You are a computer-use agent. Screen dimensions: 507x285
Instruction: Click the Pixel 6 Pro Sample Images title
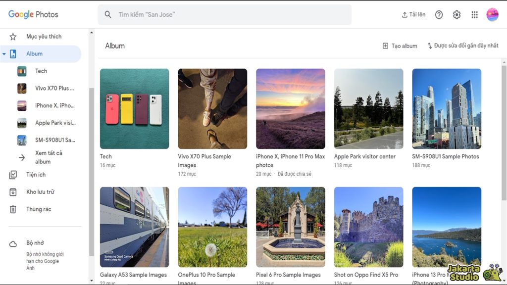(289, 275)
